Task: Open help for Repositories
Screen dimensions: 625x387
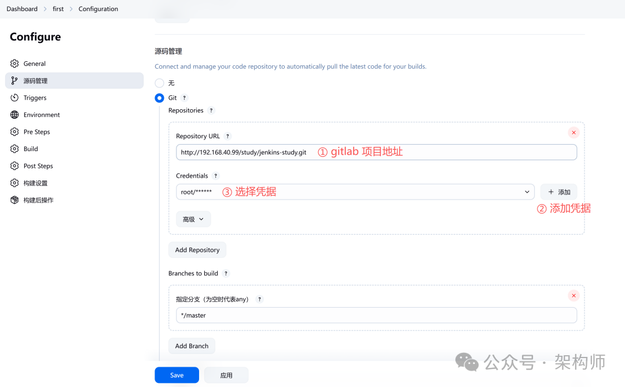Action: click(211, 110)
